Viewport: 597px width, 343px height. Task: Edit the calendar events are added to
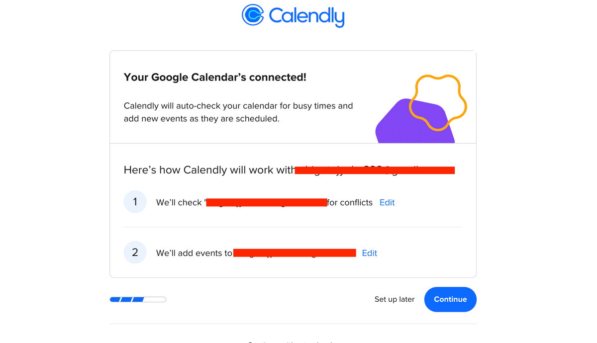click(x=369, y=253)
